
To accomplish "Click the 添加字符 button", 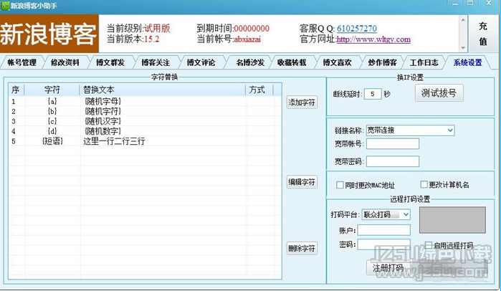I will pos(302,102).
